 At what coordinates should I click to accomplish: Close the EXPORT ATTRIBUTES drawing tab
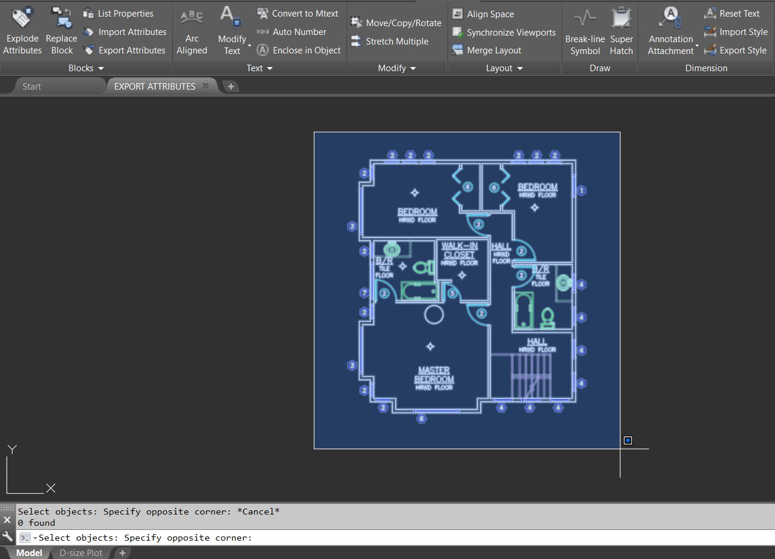206,85
